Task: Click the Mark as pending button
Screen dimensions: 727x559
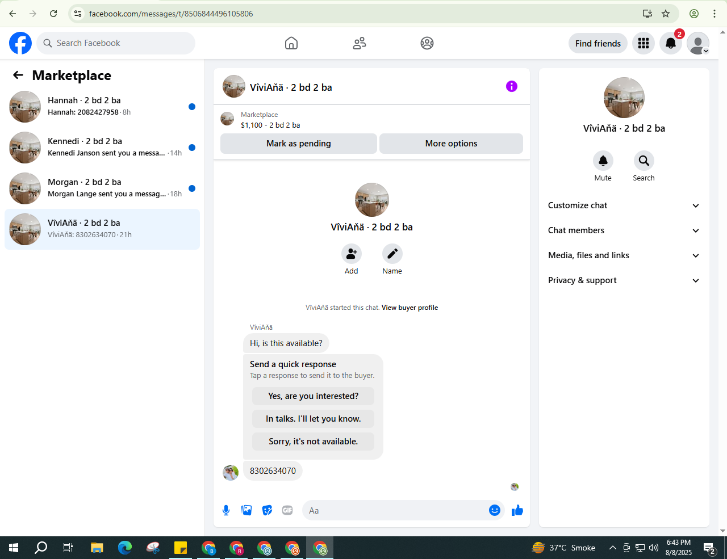Action: [x=299, y=144]
